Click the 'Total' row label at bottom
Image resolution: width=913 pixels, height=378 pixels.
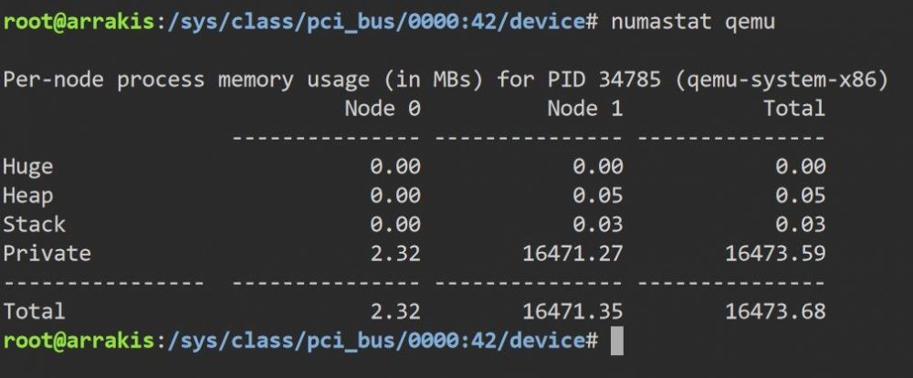click(x=35, y=311)
